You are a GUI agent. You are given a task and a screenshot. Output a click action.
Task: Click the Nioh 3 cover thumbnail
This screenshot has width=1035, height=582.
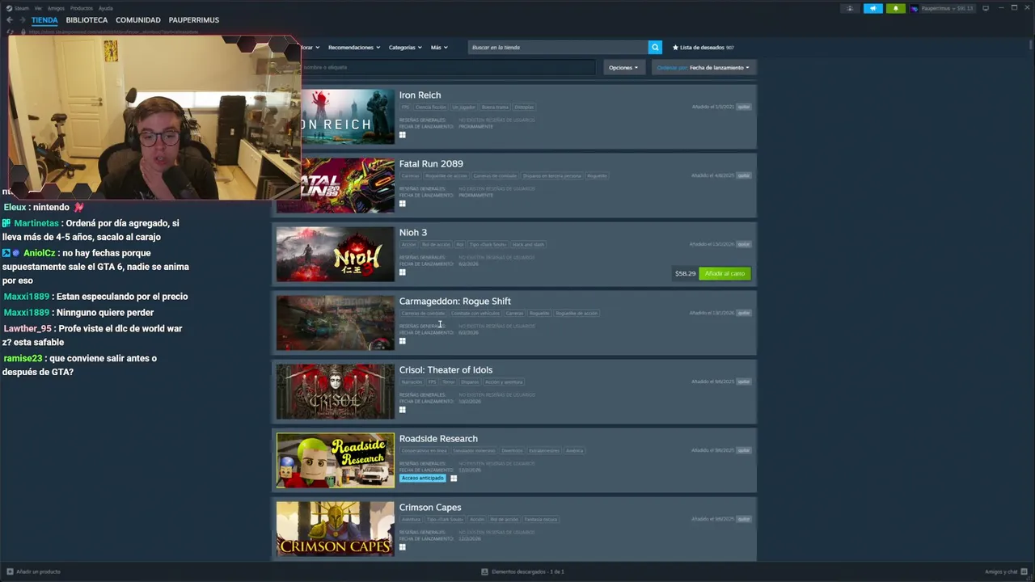(x=336, y=254)
